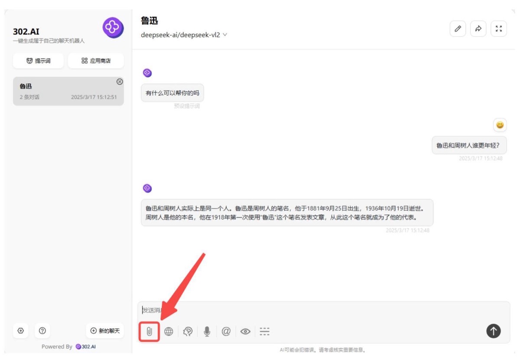520x358 pixels.
Task: Click the help question mark icon
Action: 42,331
